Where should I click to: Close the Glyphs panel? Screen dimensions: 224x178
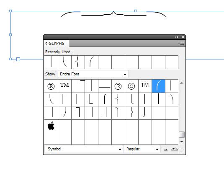pos(183,37)
